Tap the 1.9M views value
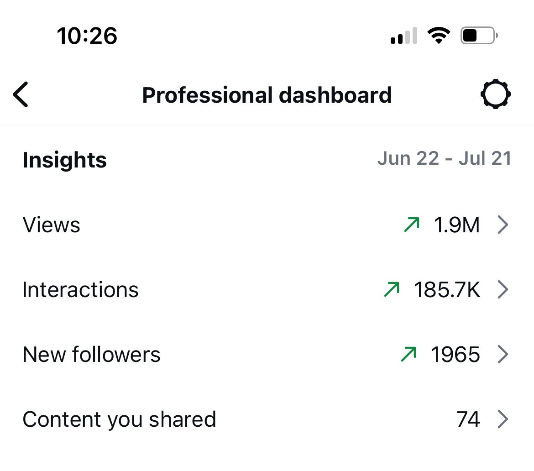Screen dimensions: 534x471 click(x=457, y=225)
